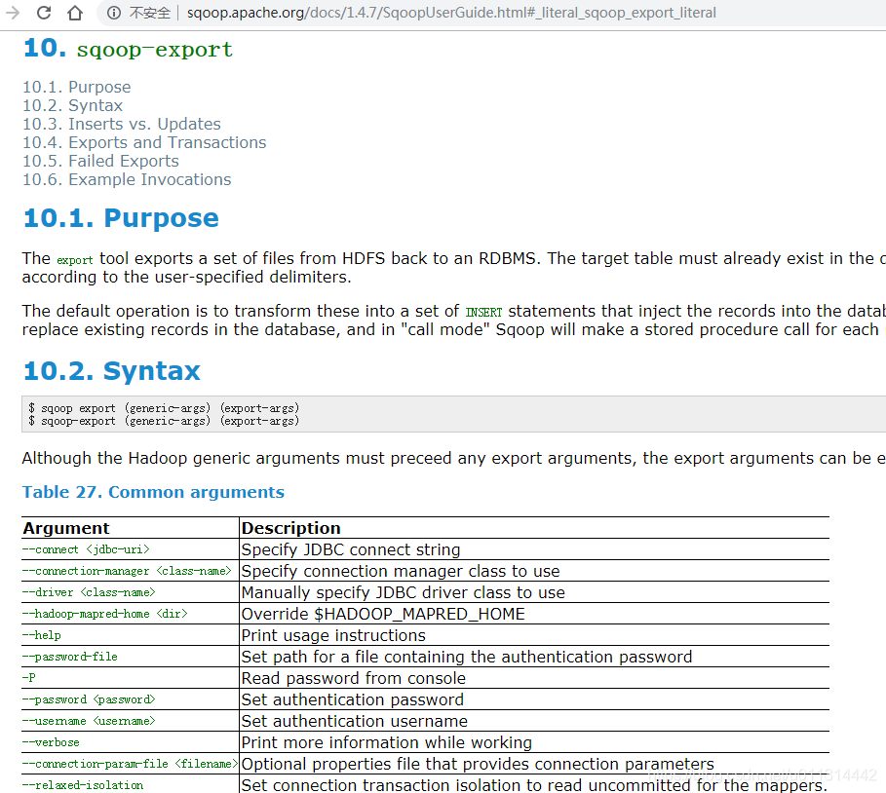Open the 10.1. Purpose contents link

click(x=76, y=87)
